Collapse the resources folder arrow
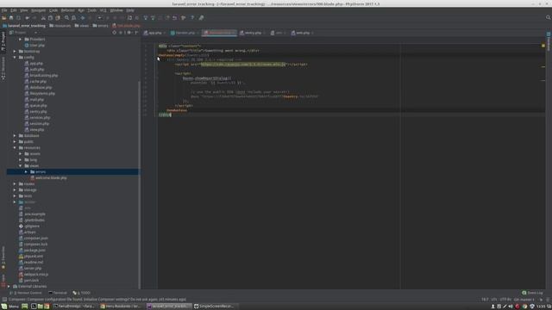 15,147
